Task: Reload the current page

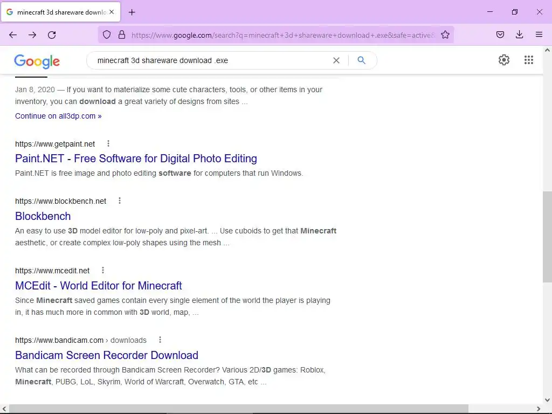Action: (x=52, y=35)
